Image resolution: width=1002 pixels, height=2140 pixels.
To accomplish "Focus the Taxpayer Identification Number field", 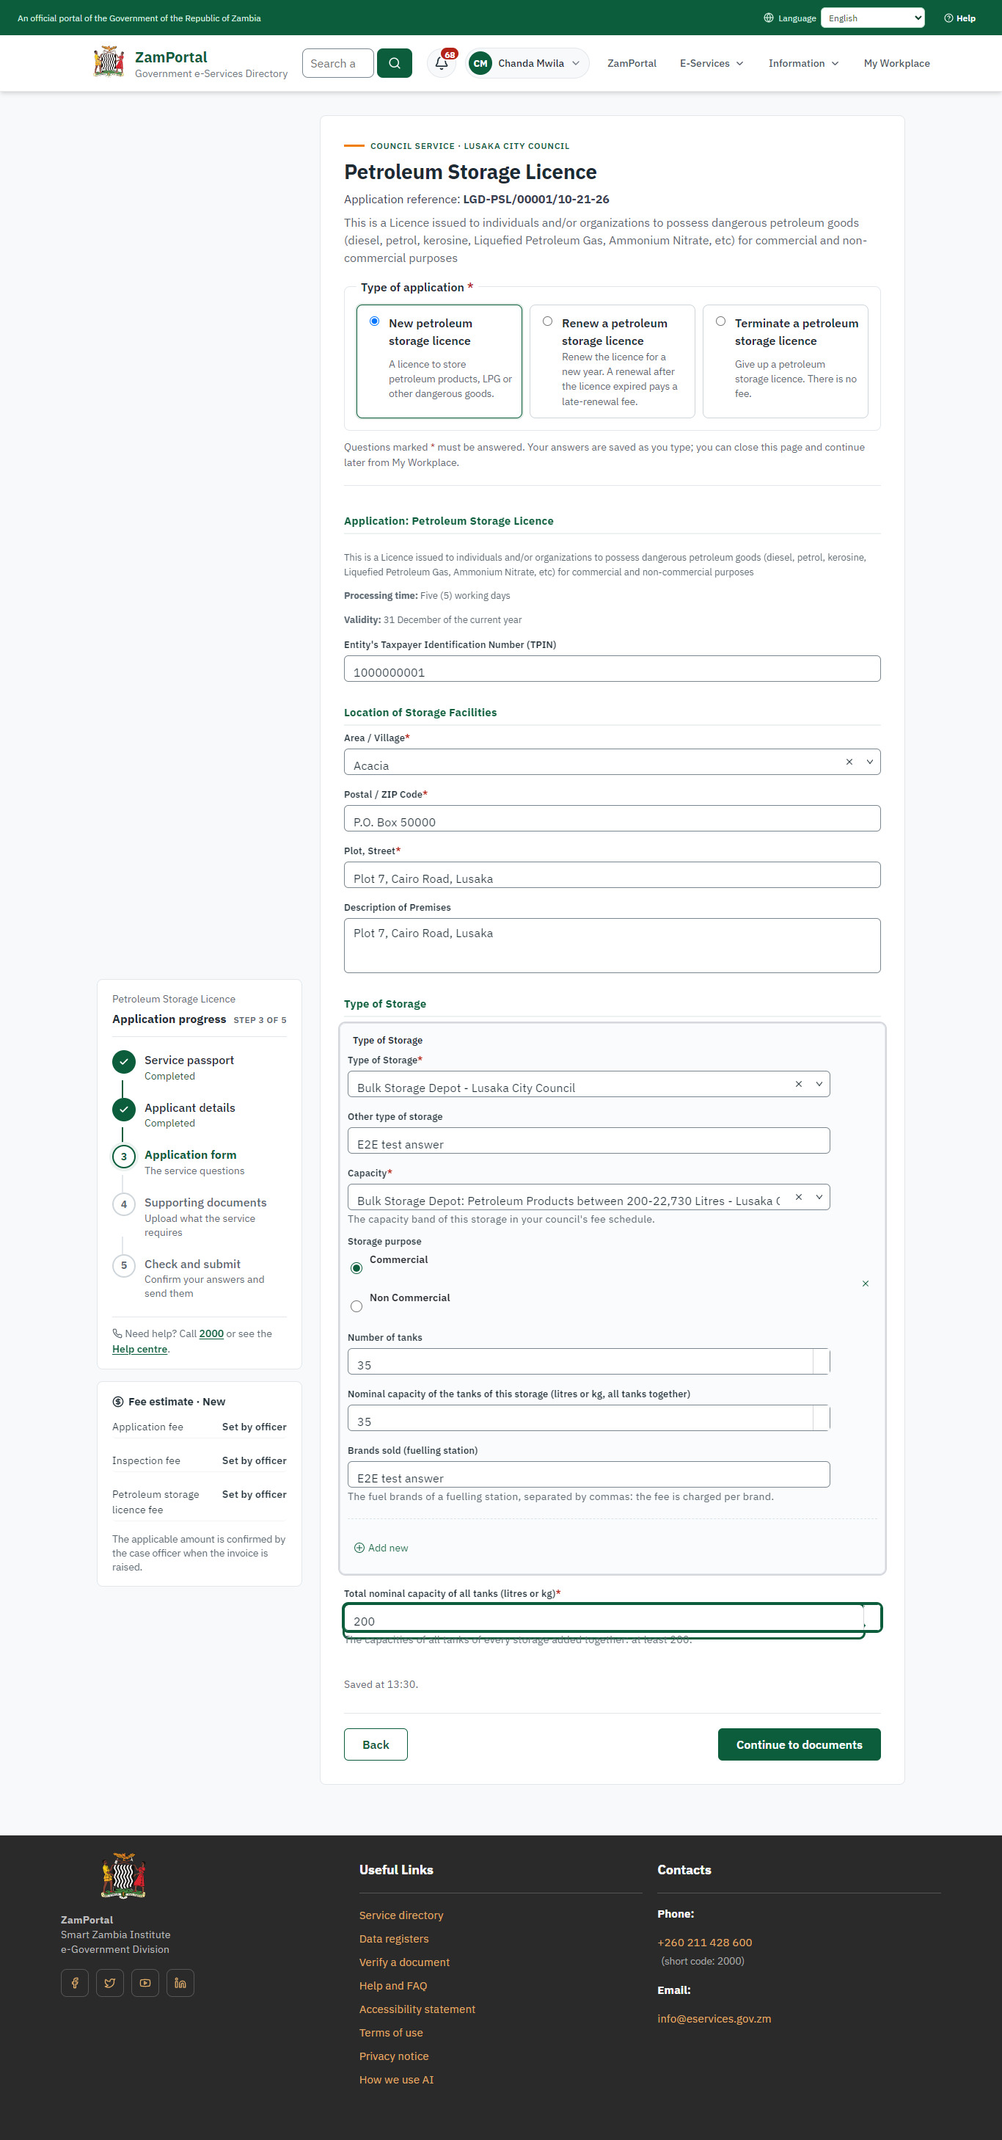I will point(612,669).
